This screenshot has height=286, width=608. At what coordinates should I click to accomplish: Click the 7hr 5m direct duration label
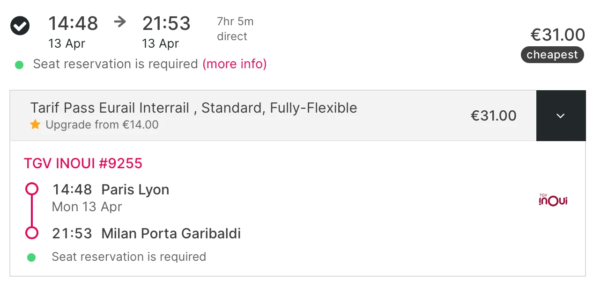235,29
